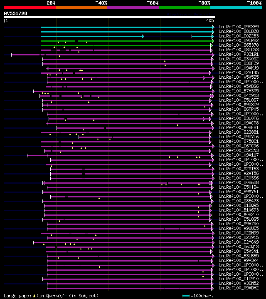266x299 pixels.
Task: Select the UniRef100_Q8E473 label
Action: 239,201
